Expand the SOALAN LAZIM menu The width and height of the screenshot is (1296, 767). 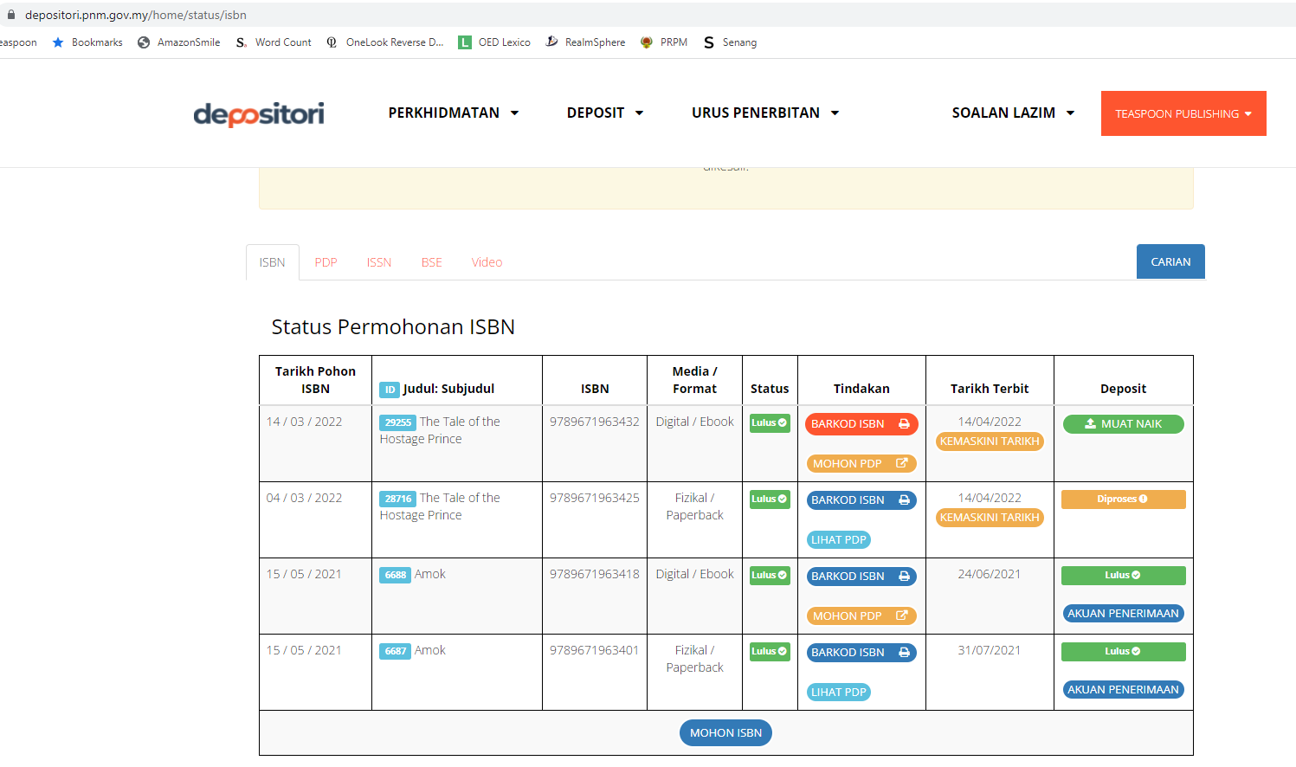pyautogui.click(x=1013, y=113)
